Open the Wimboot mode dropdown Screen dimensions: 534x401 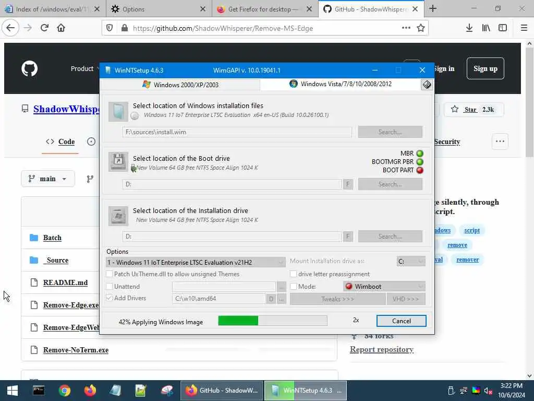(384, 287)
